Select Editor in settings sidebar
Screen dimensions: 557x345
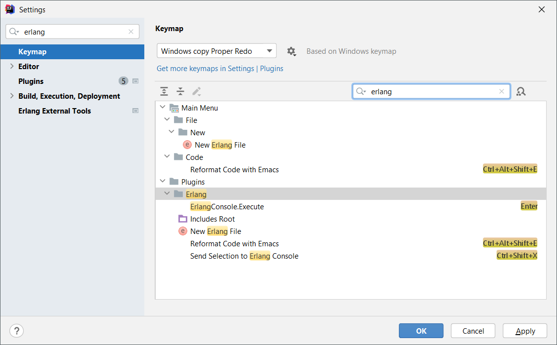[x=73, y=66]
